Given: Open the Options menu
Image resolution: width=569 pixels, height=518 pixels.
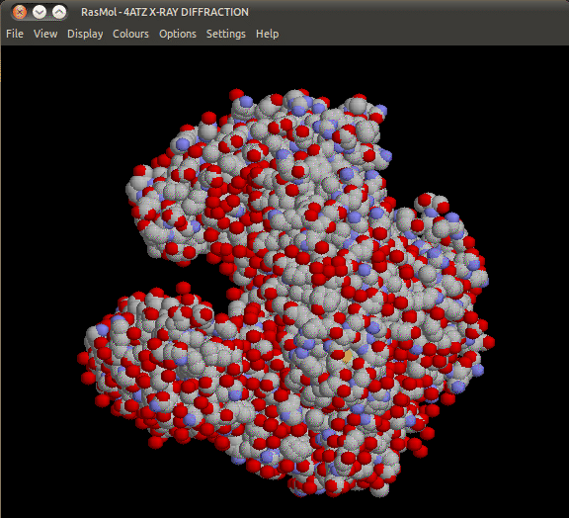Looking at the screenshot, I should click(x=178, y=34).
